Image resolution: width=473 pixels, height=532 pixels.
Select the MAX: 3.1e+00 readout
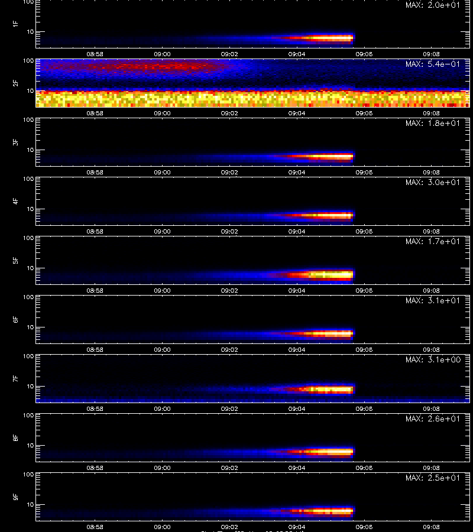433,359
